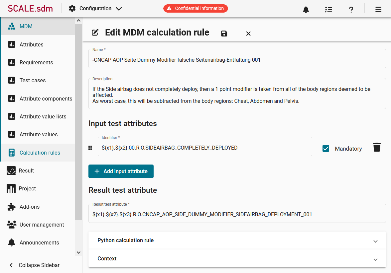The height and width of the screenshot is (273, 391).
Task: Close the Edit MDM calculation rule form
Action: point(248,34)
